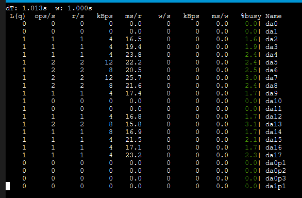Click device name da7
Image resolution: width=302 pixels, height=198 pixels.
[272, 78]
